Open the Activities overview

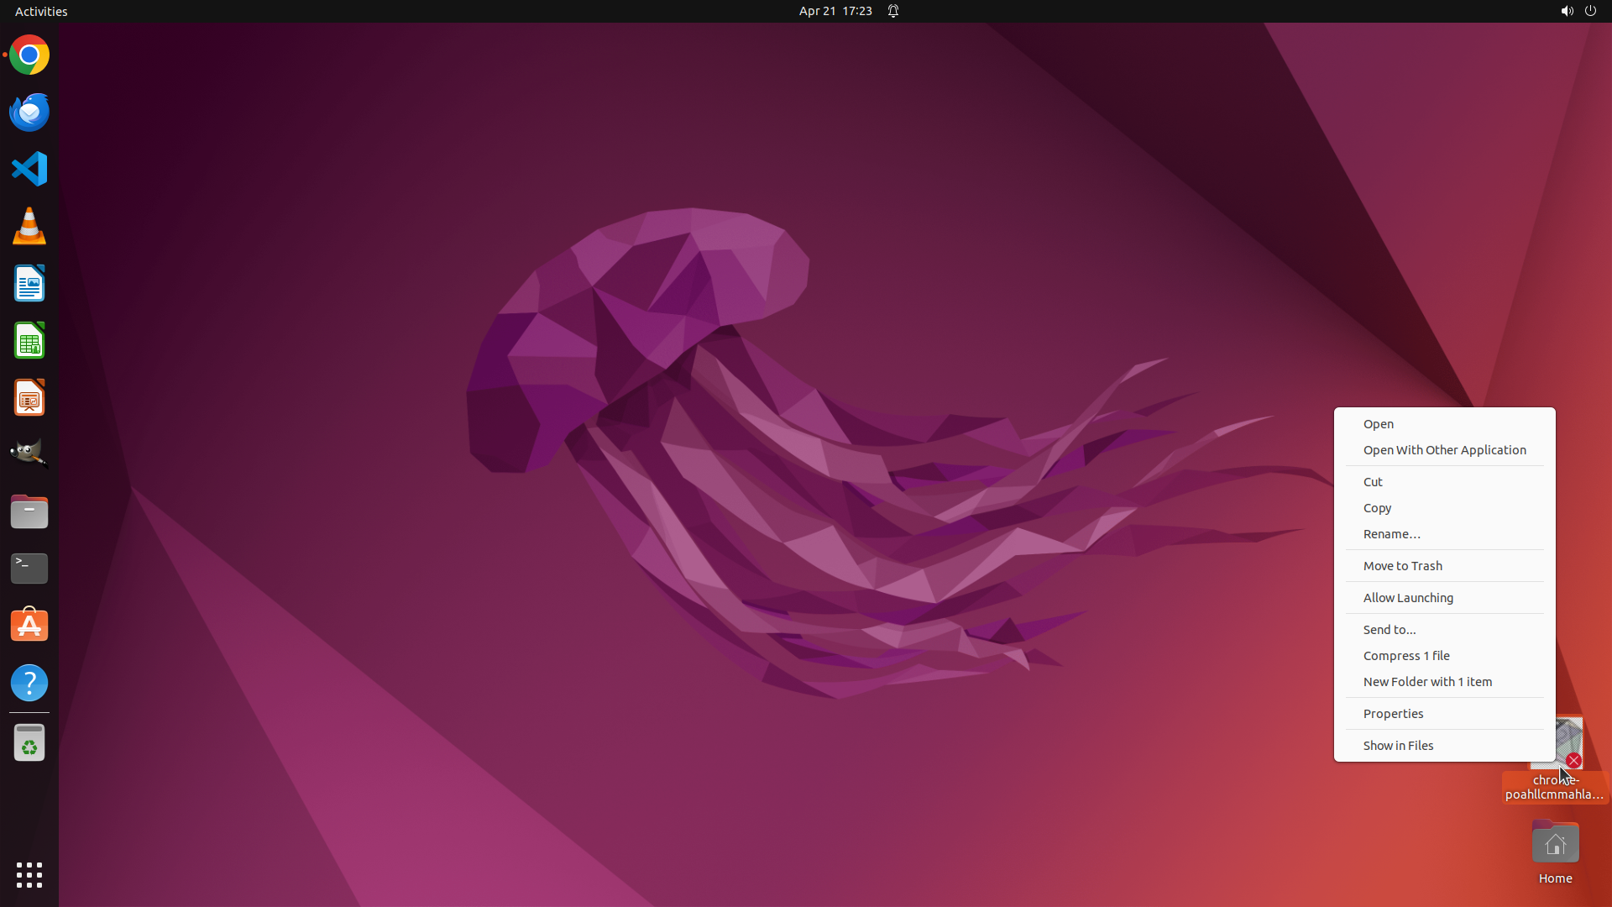41,11
